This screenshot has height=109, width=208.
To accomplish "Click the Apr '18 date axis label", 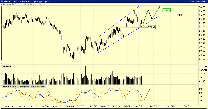I will coord(9,106).
